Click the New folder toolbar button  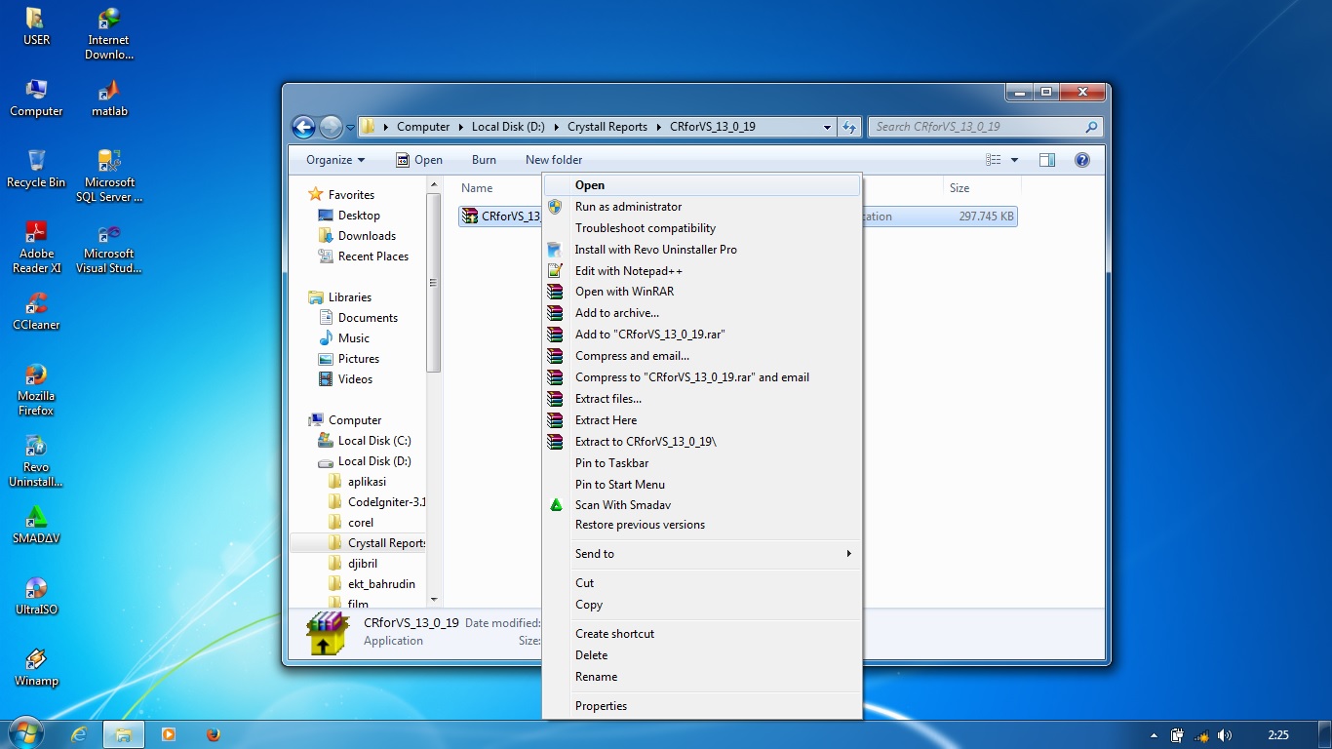coord(554,160)
